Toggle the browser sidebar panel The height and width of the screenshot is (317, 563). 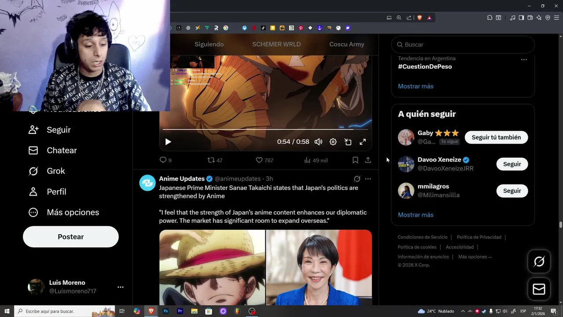pyautogui.click(x=521, y=18)
